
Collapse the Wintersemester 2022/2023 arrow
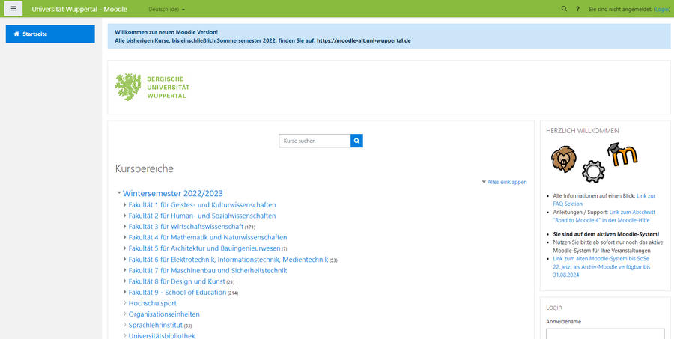(119, 193)
